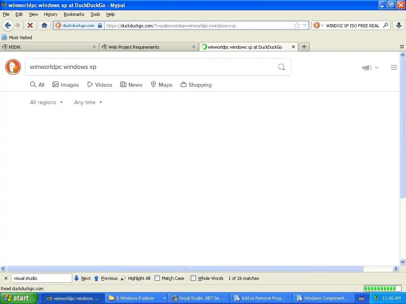Switch to Shopping results
Image resolution: width=406 pixels, height=304 pixels.
point(196,85)
